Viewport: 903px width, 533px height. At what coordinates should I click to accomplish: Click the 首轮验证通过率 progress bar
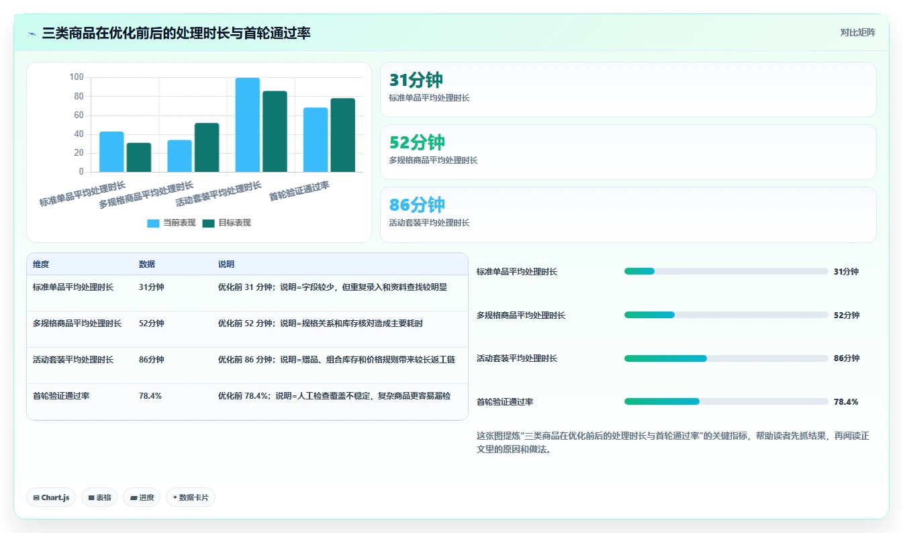tap(726, 401)
